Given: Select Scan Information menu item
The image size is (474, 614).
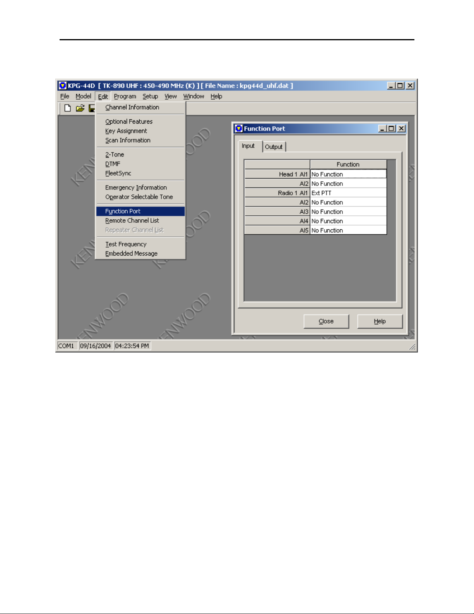Looking at the screenshot, I should pyautogui.click(x=140, y=140).
